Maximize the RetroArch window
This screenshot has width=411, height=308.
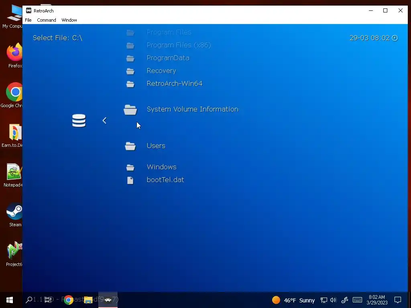[x=385, y=10]
